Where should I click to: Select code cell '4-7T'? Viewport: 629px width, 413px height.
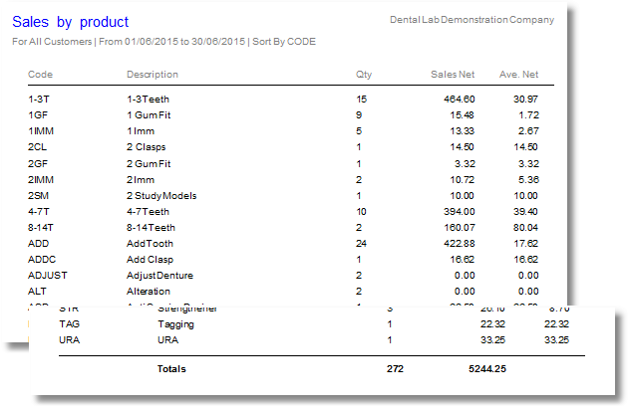pos(39,212)
